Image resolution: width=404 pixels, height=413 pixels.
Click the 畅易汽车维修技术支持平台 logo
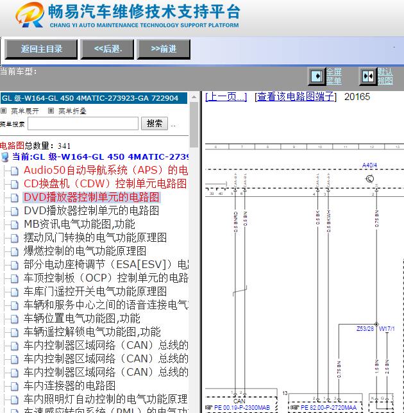(x=127, y=15)
